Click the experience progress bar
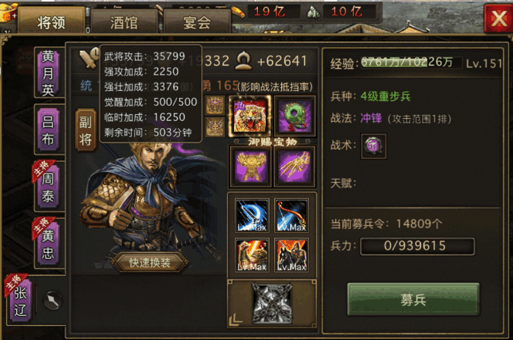The width and height of the screenshot is (513, 340). point(411,62)
